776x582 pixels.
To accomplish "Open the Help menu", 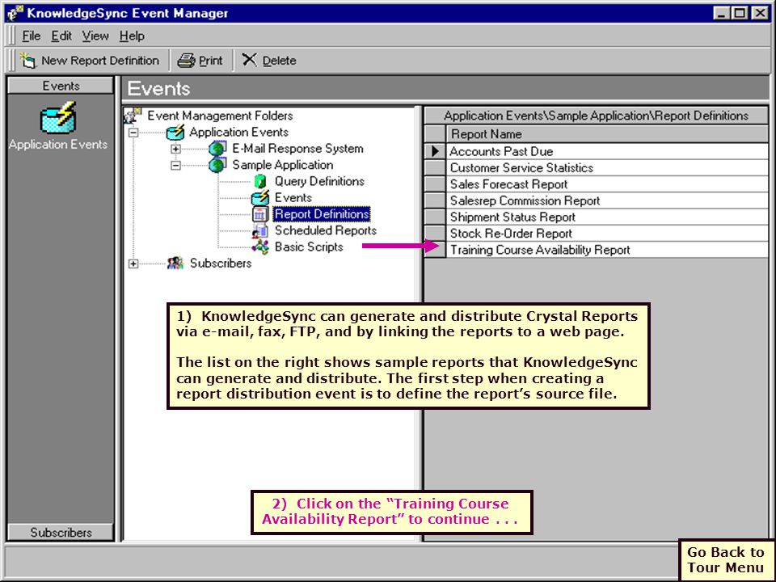I will click(x=132, y=36).
